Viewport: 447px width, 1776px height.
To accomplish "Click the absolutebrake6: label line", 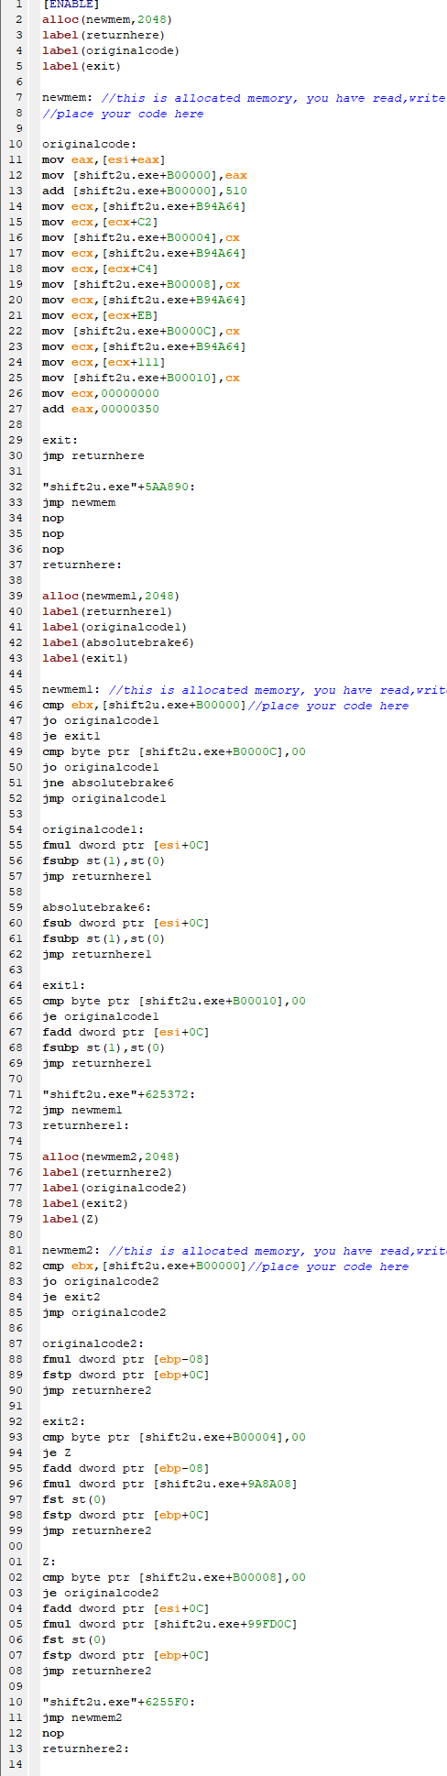I will coord(93,907).
